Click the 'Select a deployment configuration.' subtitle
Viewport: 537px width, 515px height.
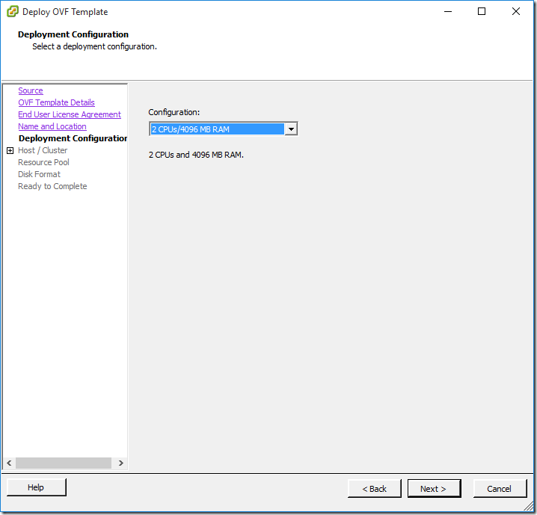point(94,46)
